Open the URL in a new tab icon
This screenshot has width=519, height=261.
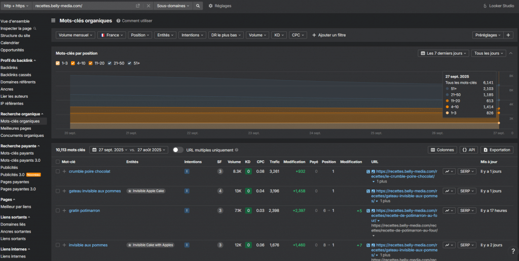[x=138, y=6]
